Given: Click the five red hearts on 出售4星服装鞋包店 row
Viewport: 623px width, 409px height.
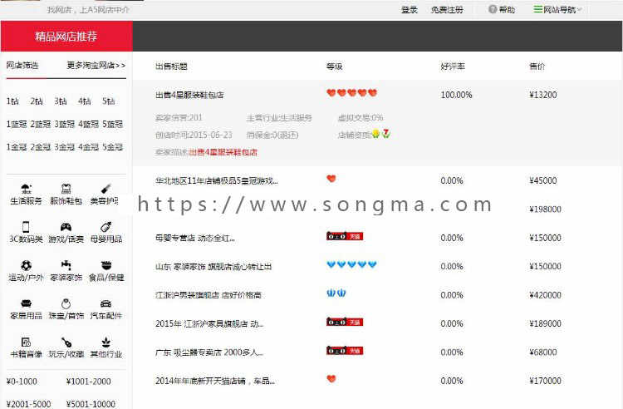Looking at the screenshot, I should point(351,92).
